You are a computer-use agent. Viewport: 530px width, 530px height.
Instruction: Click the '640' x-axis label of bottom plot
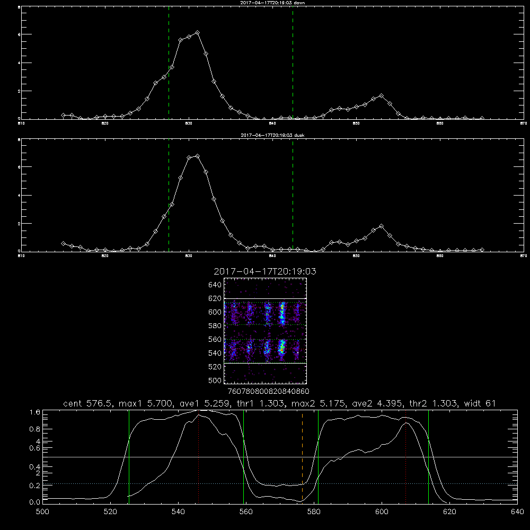pos(517,512)
